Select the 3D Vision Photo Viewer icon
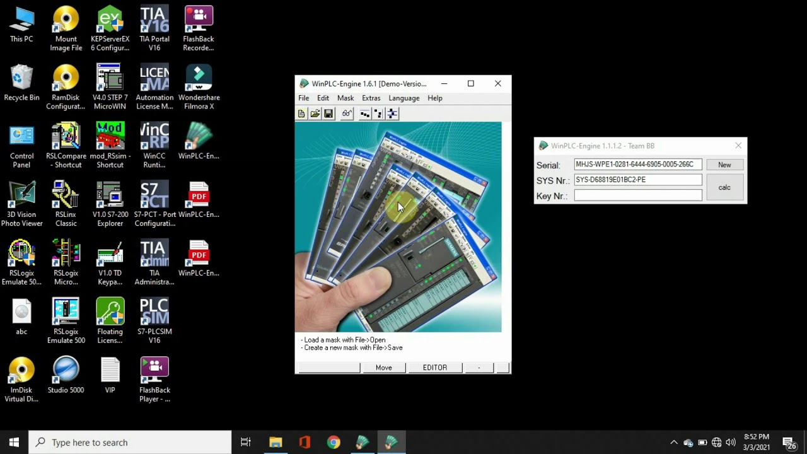The width and height of the screenshot is (807, 454). (x=21, y=205)
